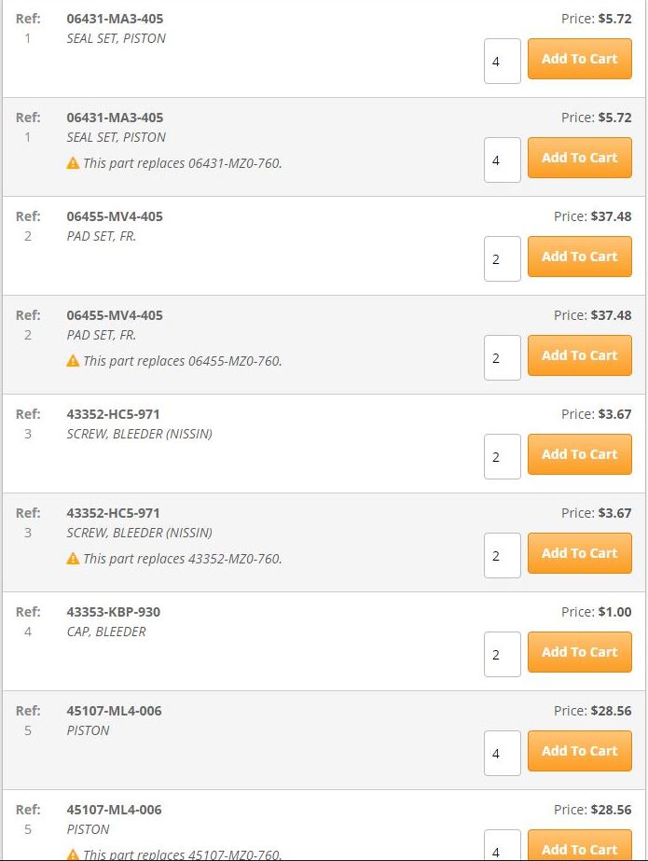Viewport: 648px width, 861px height.
Task: Click quantity field for first PAD SET, FR.
Action: coord(502,258)
